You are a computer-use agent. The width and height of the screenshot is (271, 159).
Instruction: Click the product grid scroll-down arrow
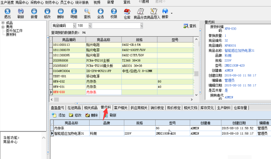(x=196, y=95)
